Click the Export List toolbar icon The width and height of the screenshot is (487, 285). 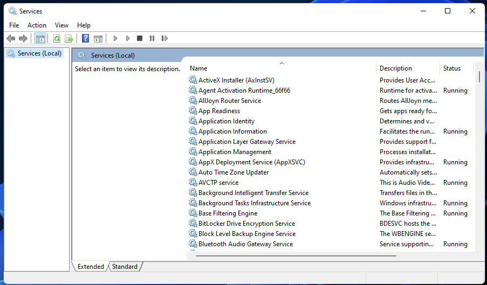coord(69,38)
